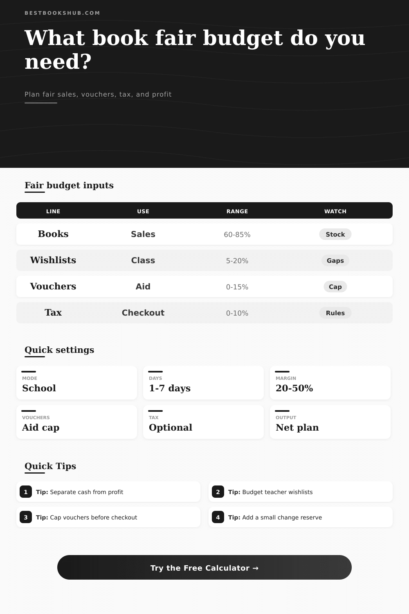The image size is (409, 614).
Task: Click the WATCH column header
Action: click(x=335, y=211)
